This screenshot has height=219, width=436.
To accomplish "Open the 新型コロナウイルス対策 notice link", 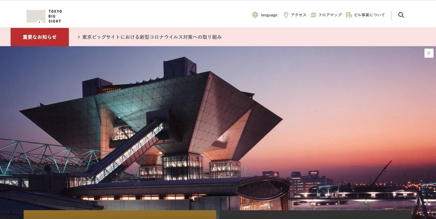I will (x=152, y=37).
